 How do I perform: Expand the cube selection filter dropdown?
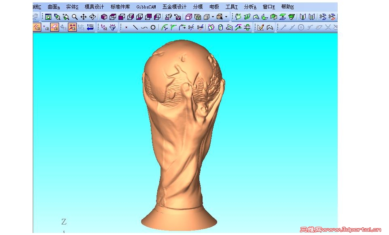(226, 17)
